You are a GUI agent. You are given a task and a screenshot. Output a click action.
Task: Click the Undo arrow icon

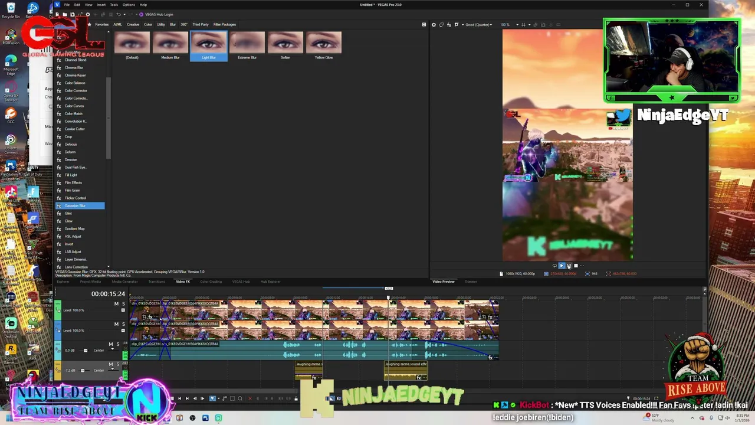(x=119, y=14)
